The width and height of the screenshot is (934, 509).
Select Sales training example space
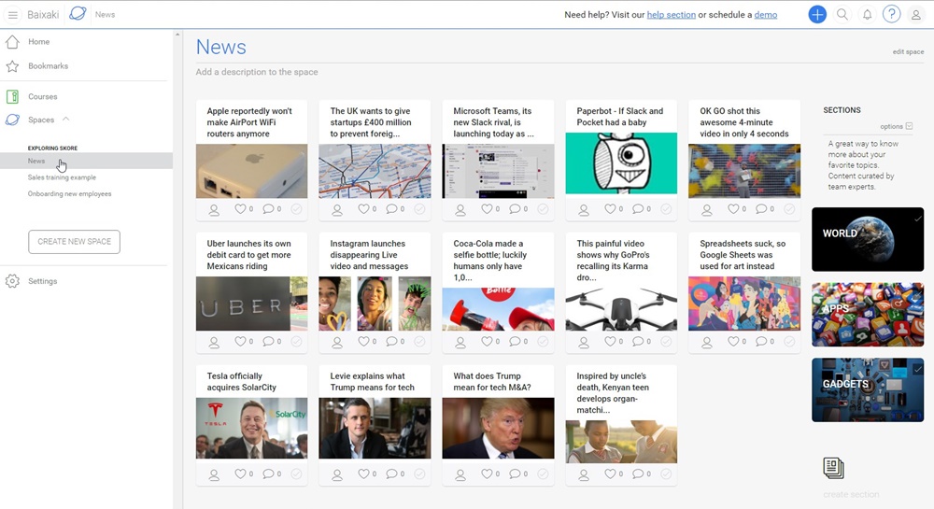pyautogui.click(x=62, y=177)
